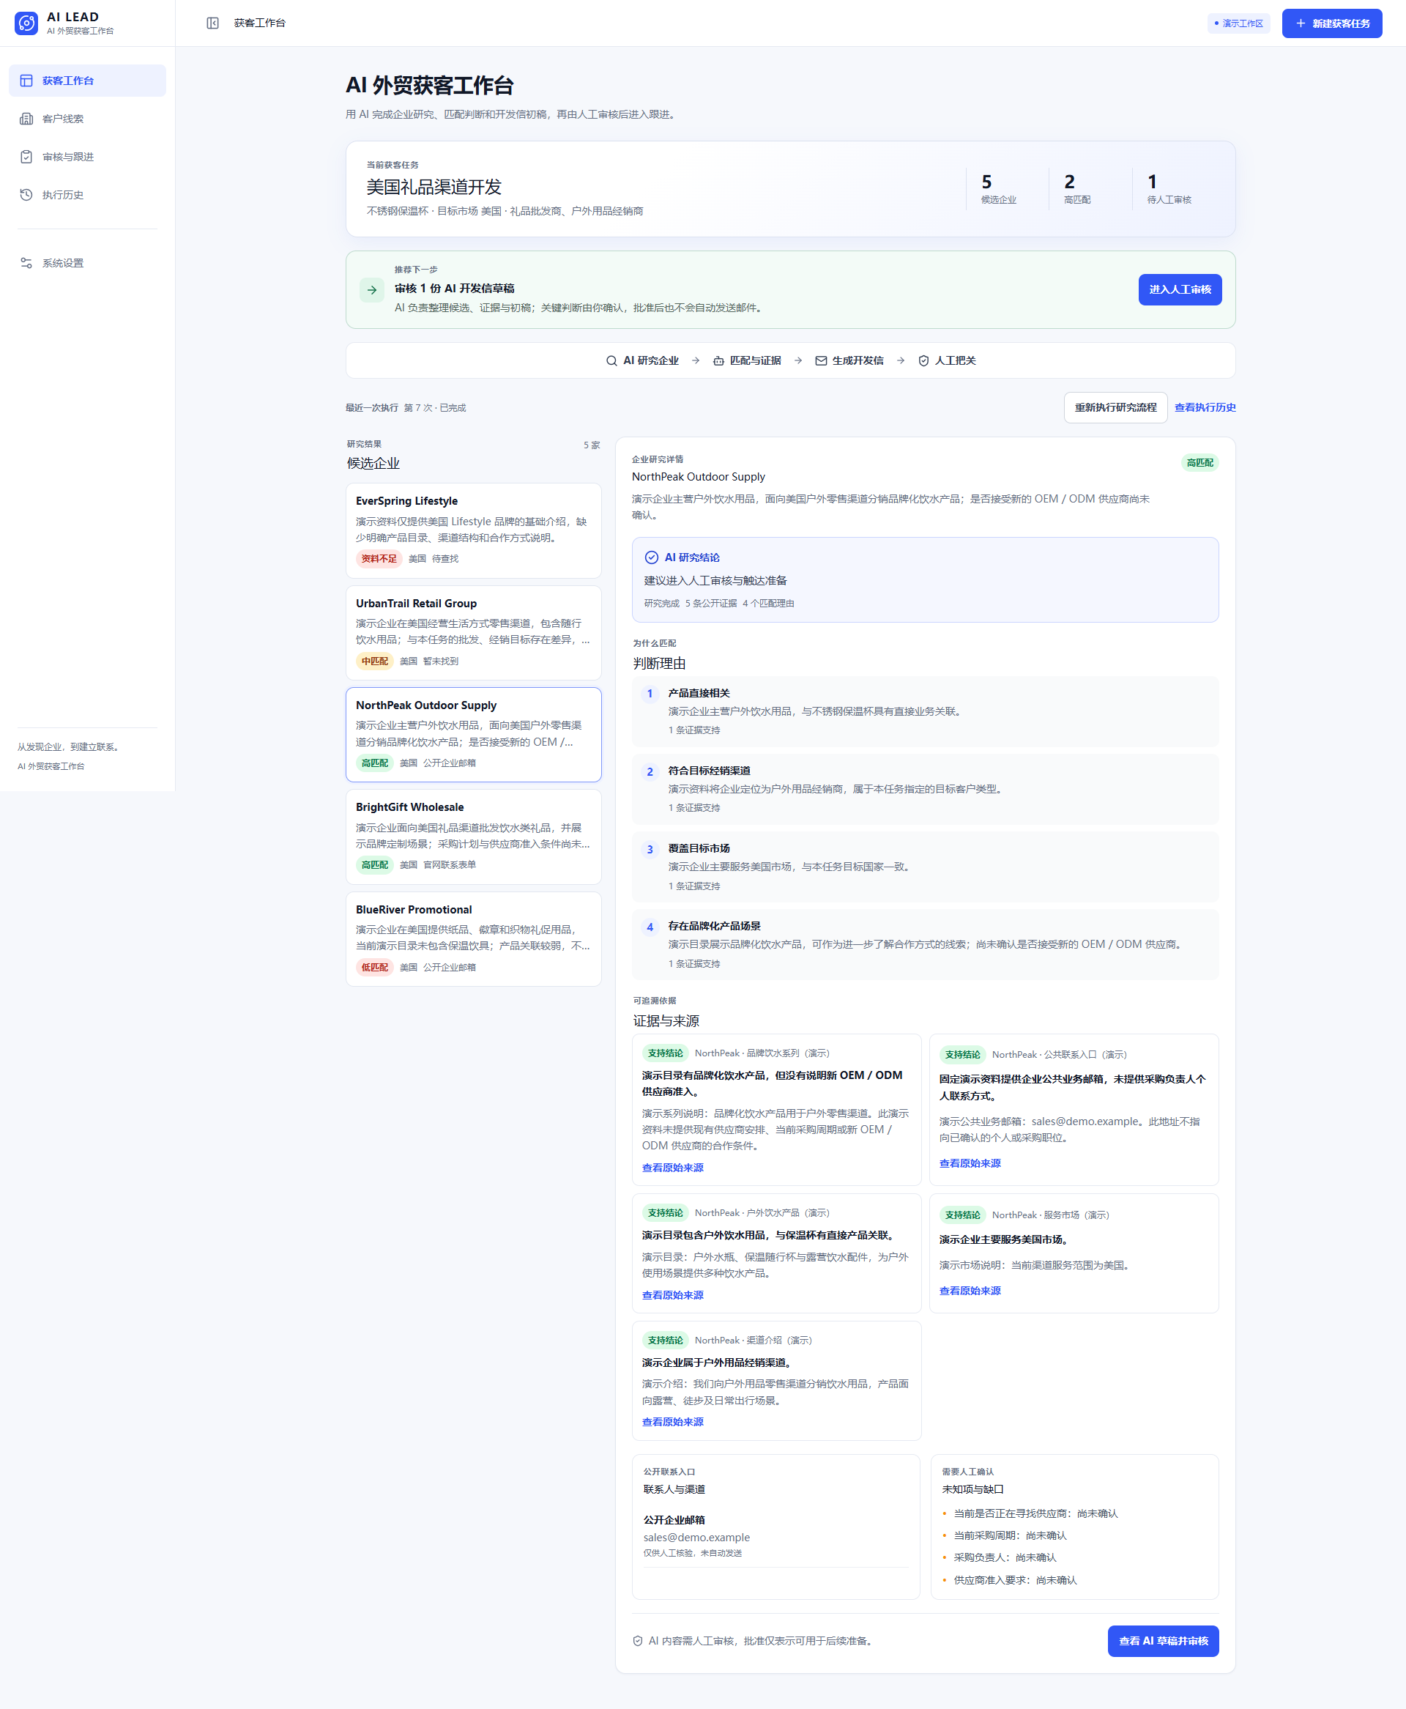Open 查看执行历史 link
Screen dimensions: 1406x1709
(x=1205, y=407)
